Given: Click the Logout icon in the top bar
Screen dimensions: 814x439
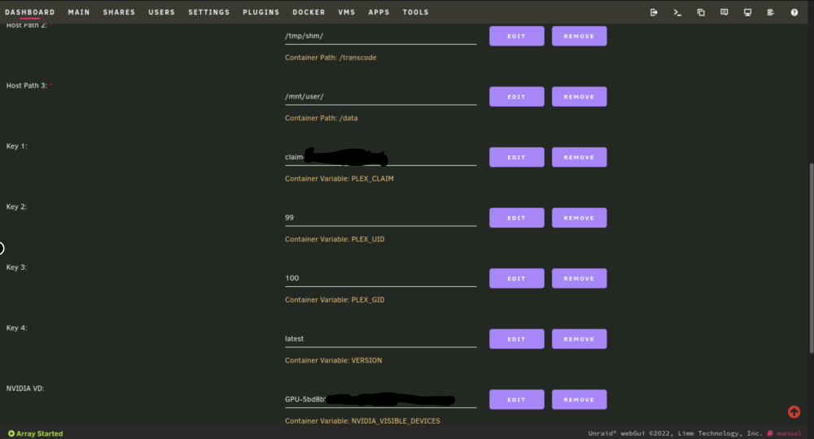Looking at the screenshot, I should 654,12.
